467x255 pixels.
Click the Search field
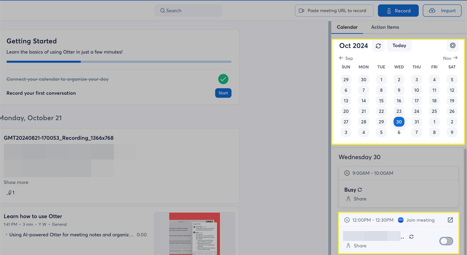pyautogui.click(x=188, y=11)
